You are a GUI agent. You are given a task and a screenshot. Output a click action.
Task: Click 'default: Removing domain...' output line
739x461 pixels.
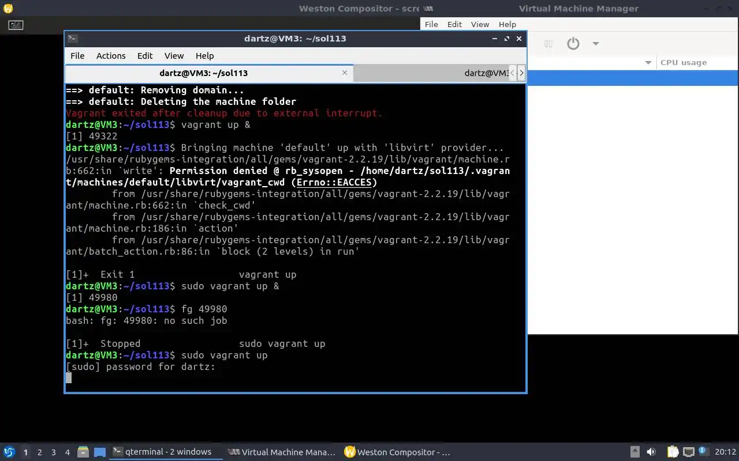pos(155,90)
